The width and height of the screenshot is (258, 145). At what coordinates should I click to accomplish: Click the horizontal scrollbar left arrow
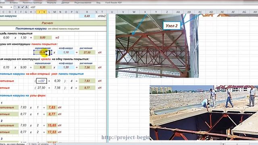[x=223, y=144]
